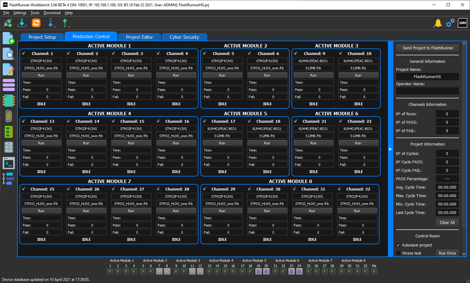Click Channel 21 file field 512MB.frb

click(313, 136)
